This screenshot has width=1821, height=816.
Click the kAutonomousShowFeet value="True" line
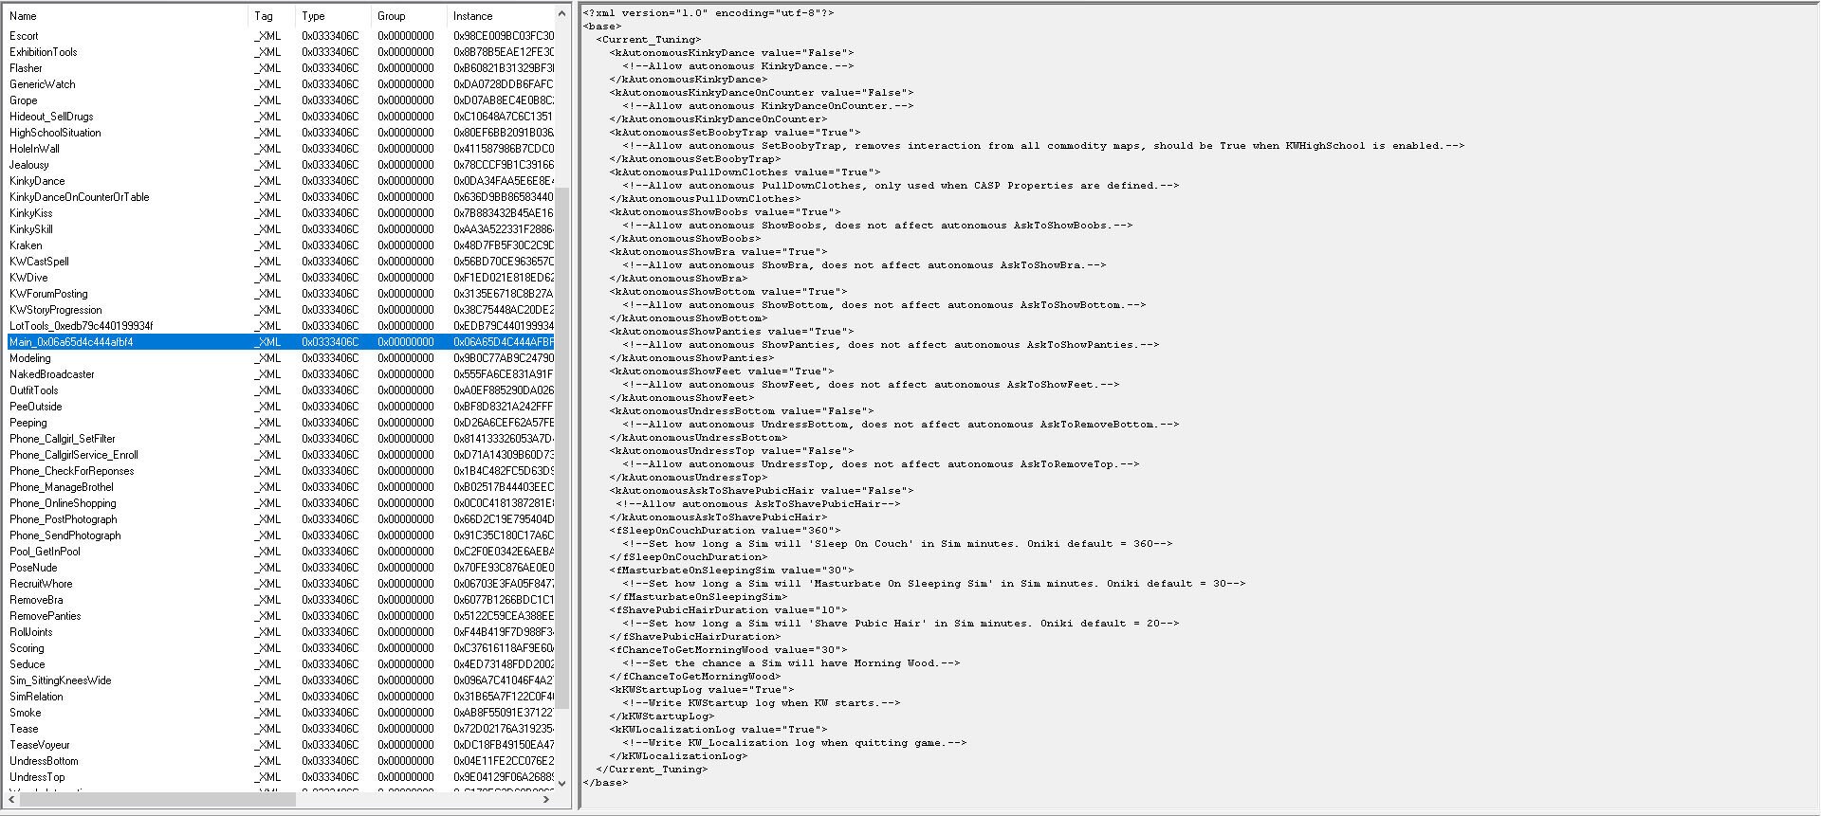click(x=722, y=372)
